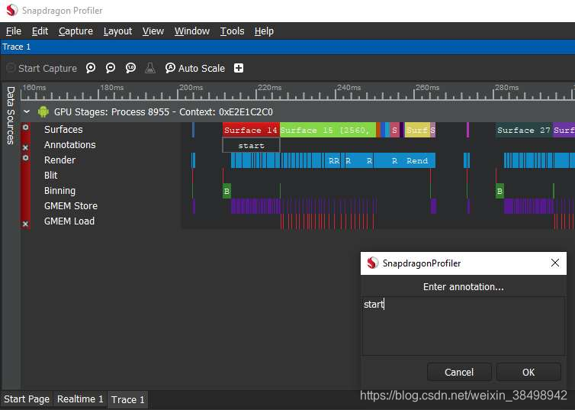Close the SnapdragonProfiler annotation dialog
Image resolution: width=575 pixels, height=410 pixels.
click(555, 263)
